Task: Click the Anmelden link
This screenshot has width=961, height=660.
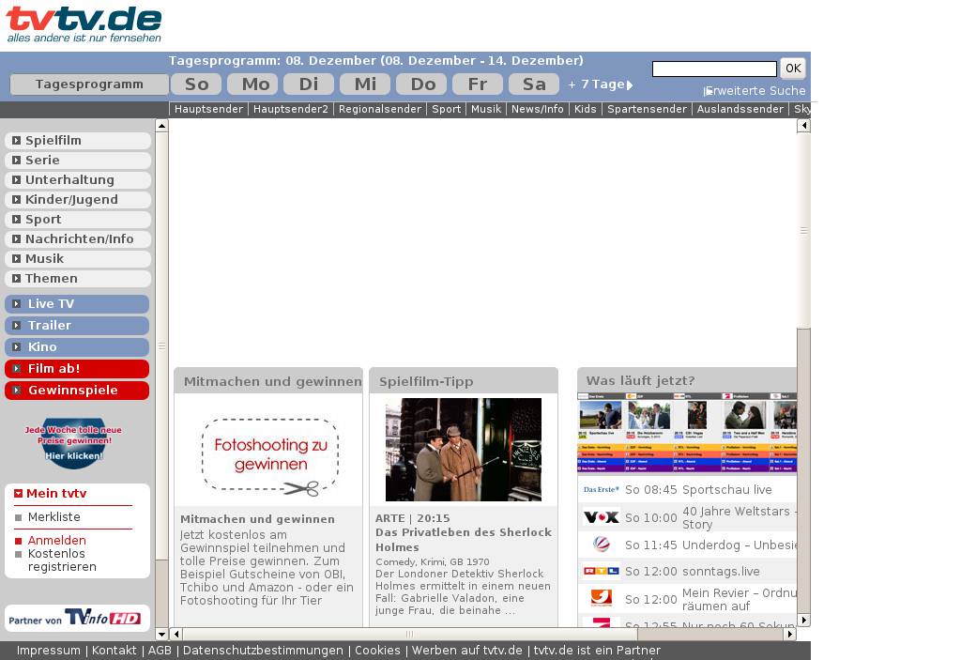Action: pyautogui.click(x=56, y=541)
